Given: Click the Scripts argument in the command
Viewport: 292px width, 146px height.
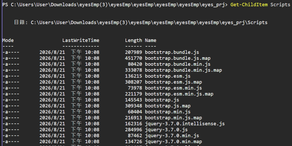Looking at the screenshot, I should coord(280,5).
